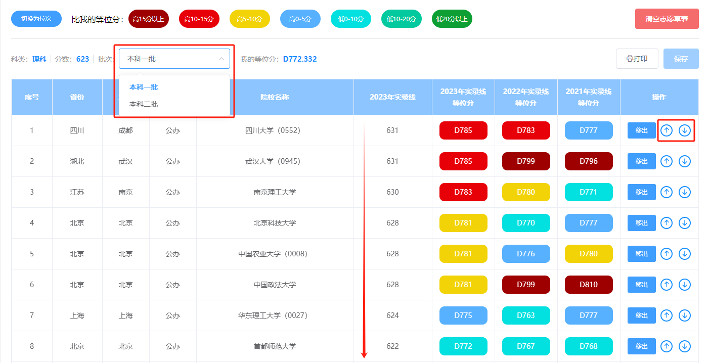The height and width of the screenshot is (363, 709).
Task: Remove 武汉大学 with 移出 button
Action: pyautogui.click(x=642, y=161)
